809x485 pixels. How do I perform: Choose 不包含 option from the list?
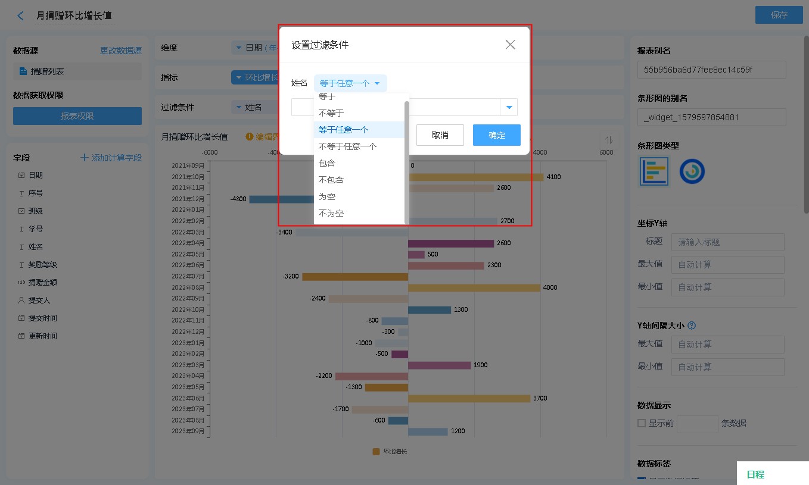coord(331,180)
